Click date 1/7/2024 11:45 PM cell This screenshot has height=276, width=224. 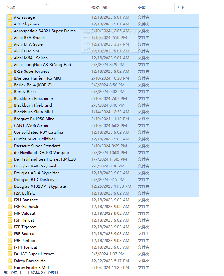[x=109, y=159]
